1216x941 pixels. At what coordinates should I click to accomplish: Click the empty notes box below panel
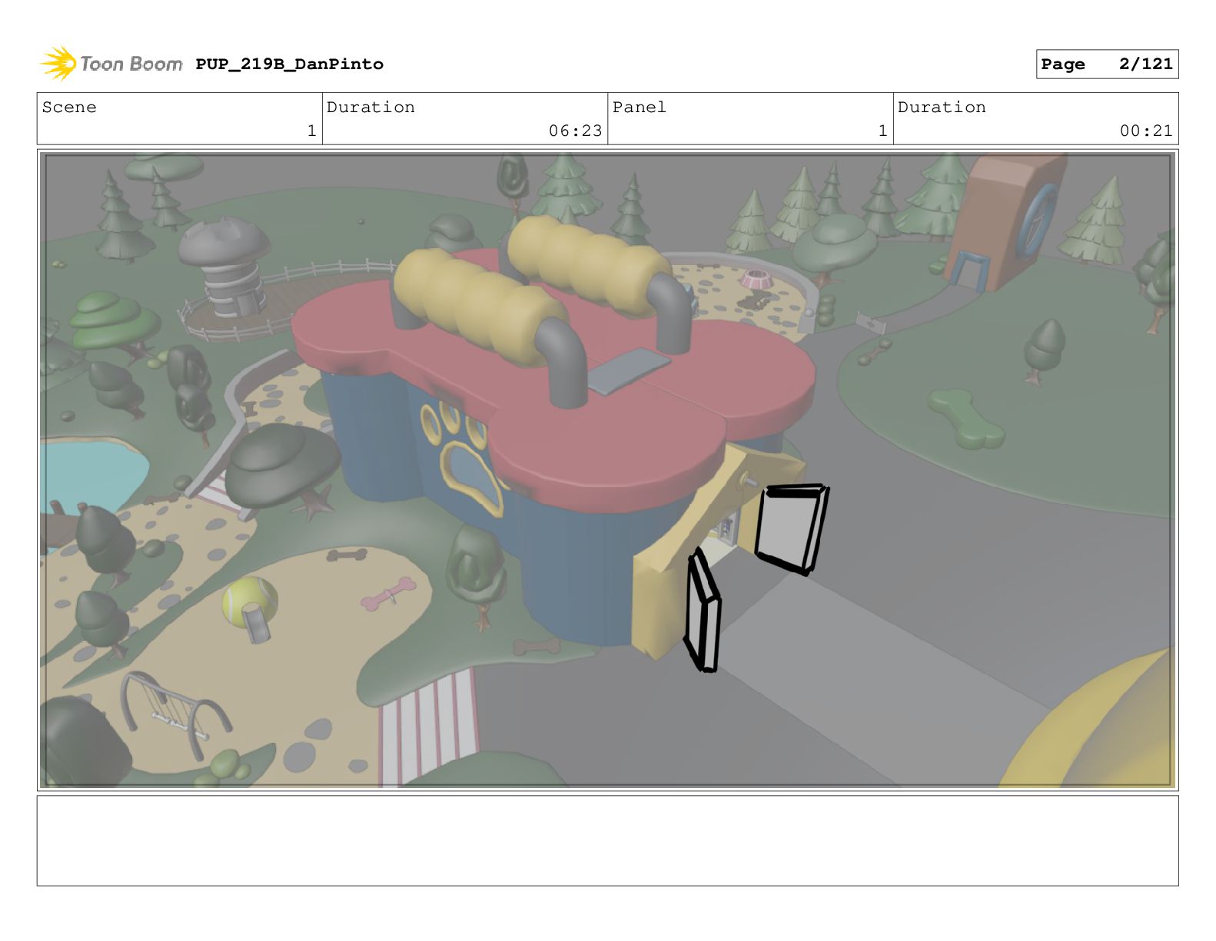607,840
